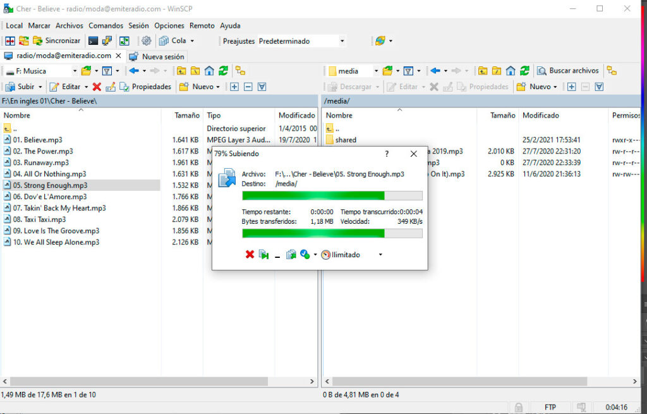Open the Nueva sesión tab
Screen dimensions: 647x414
157,56
